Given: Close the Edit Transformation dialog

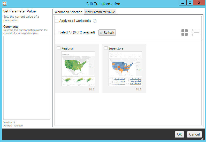Looking at the screenshot, I should click(x=199, y=3).
